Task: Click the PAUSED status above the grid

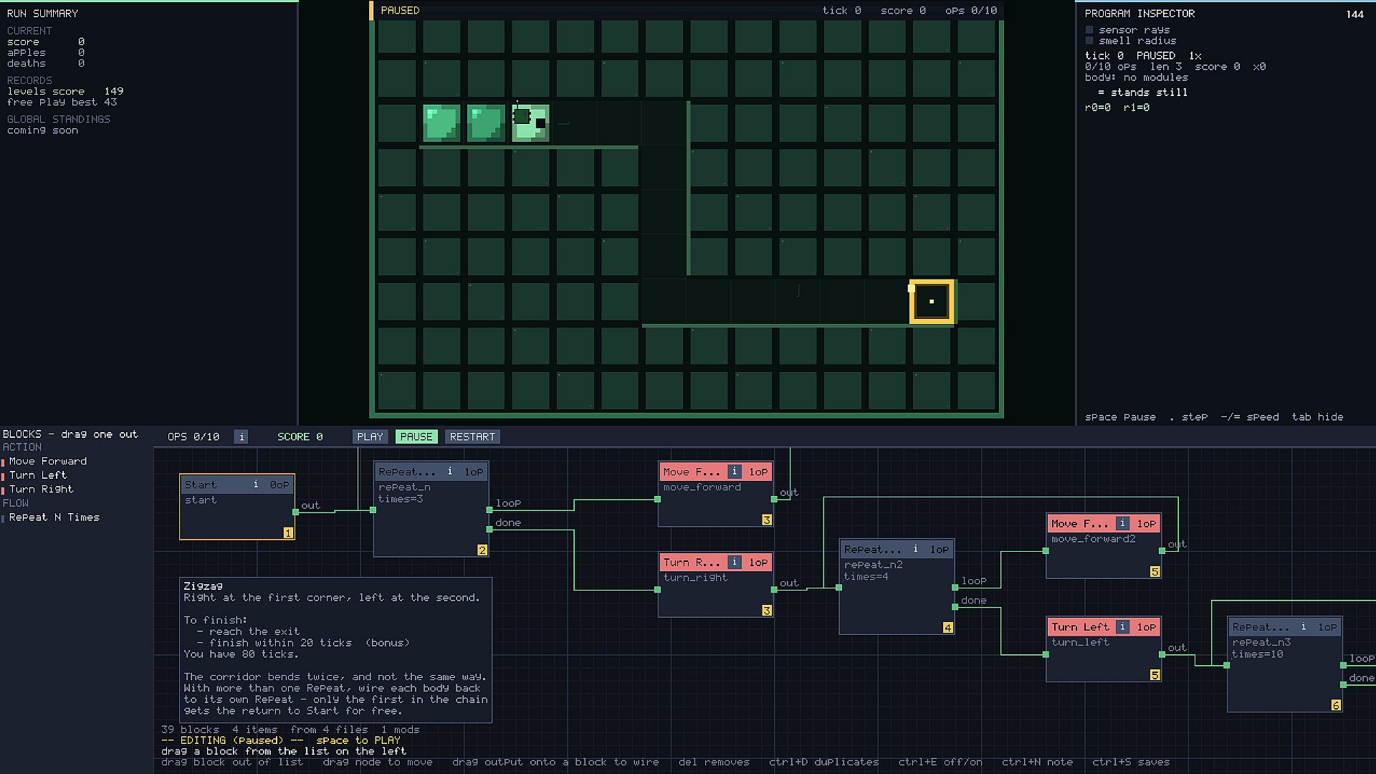Action: (400, 10)
